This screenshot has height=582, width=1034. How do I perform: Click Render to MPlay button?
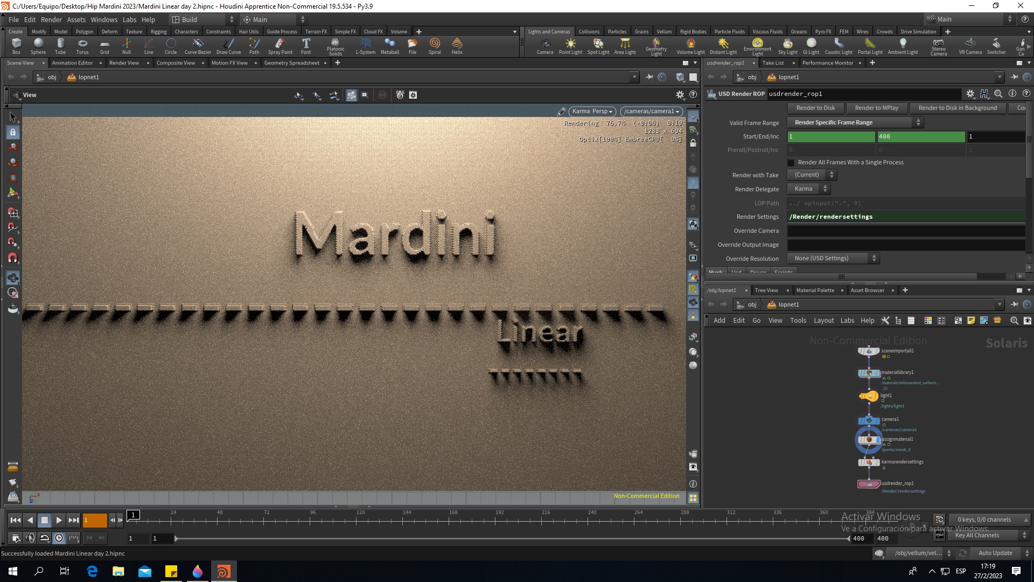click(876, 108)
